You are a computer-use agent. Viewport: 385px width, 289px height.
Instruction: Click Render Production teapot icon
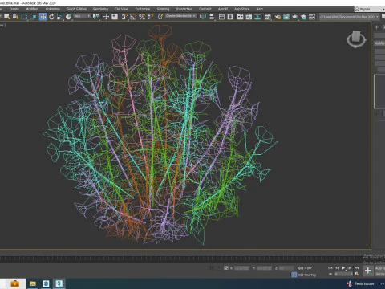[x=295, y=17]
